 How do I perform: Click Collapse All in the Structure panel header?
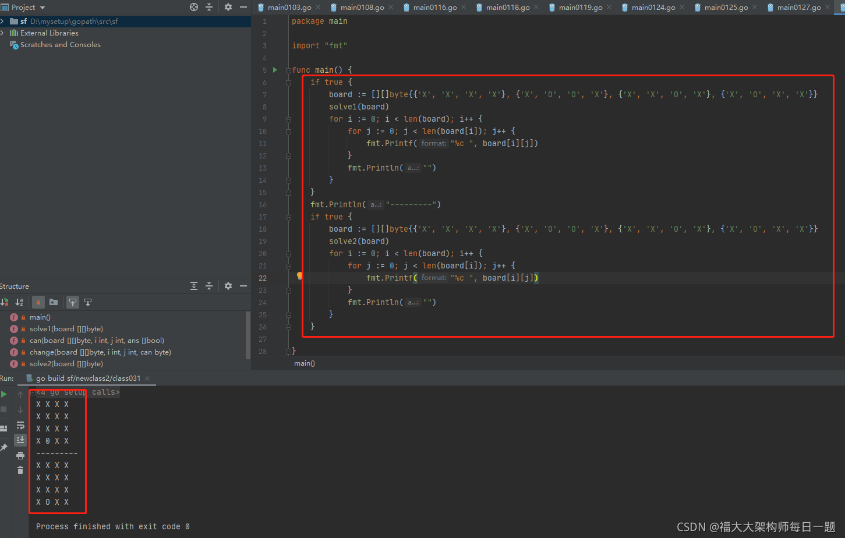click(x=209, y=286)
